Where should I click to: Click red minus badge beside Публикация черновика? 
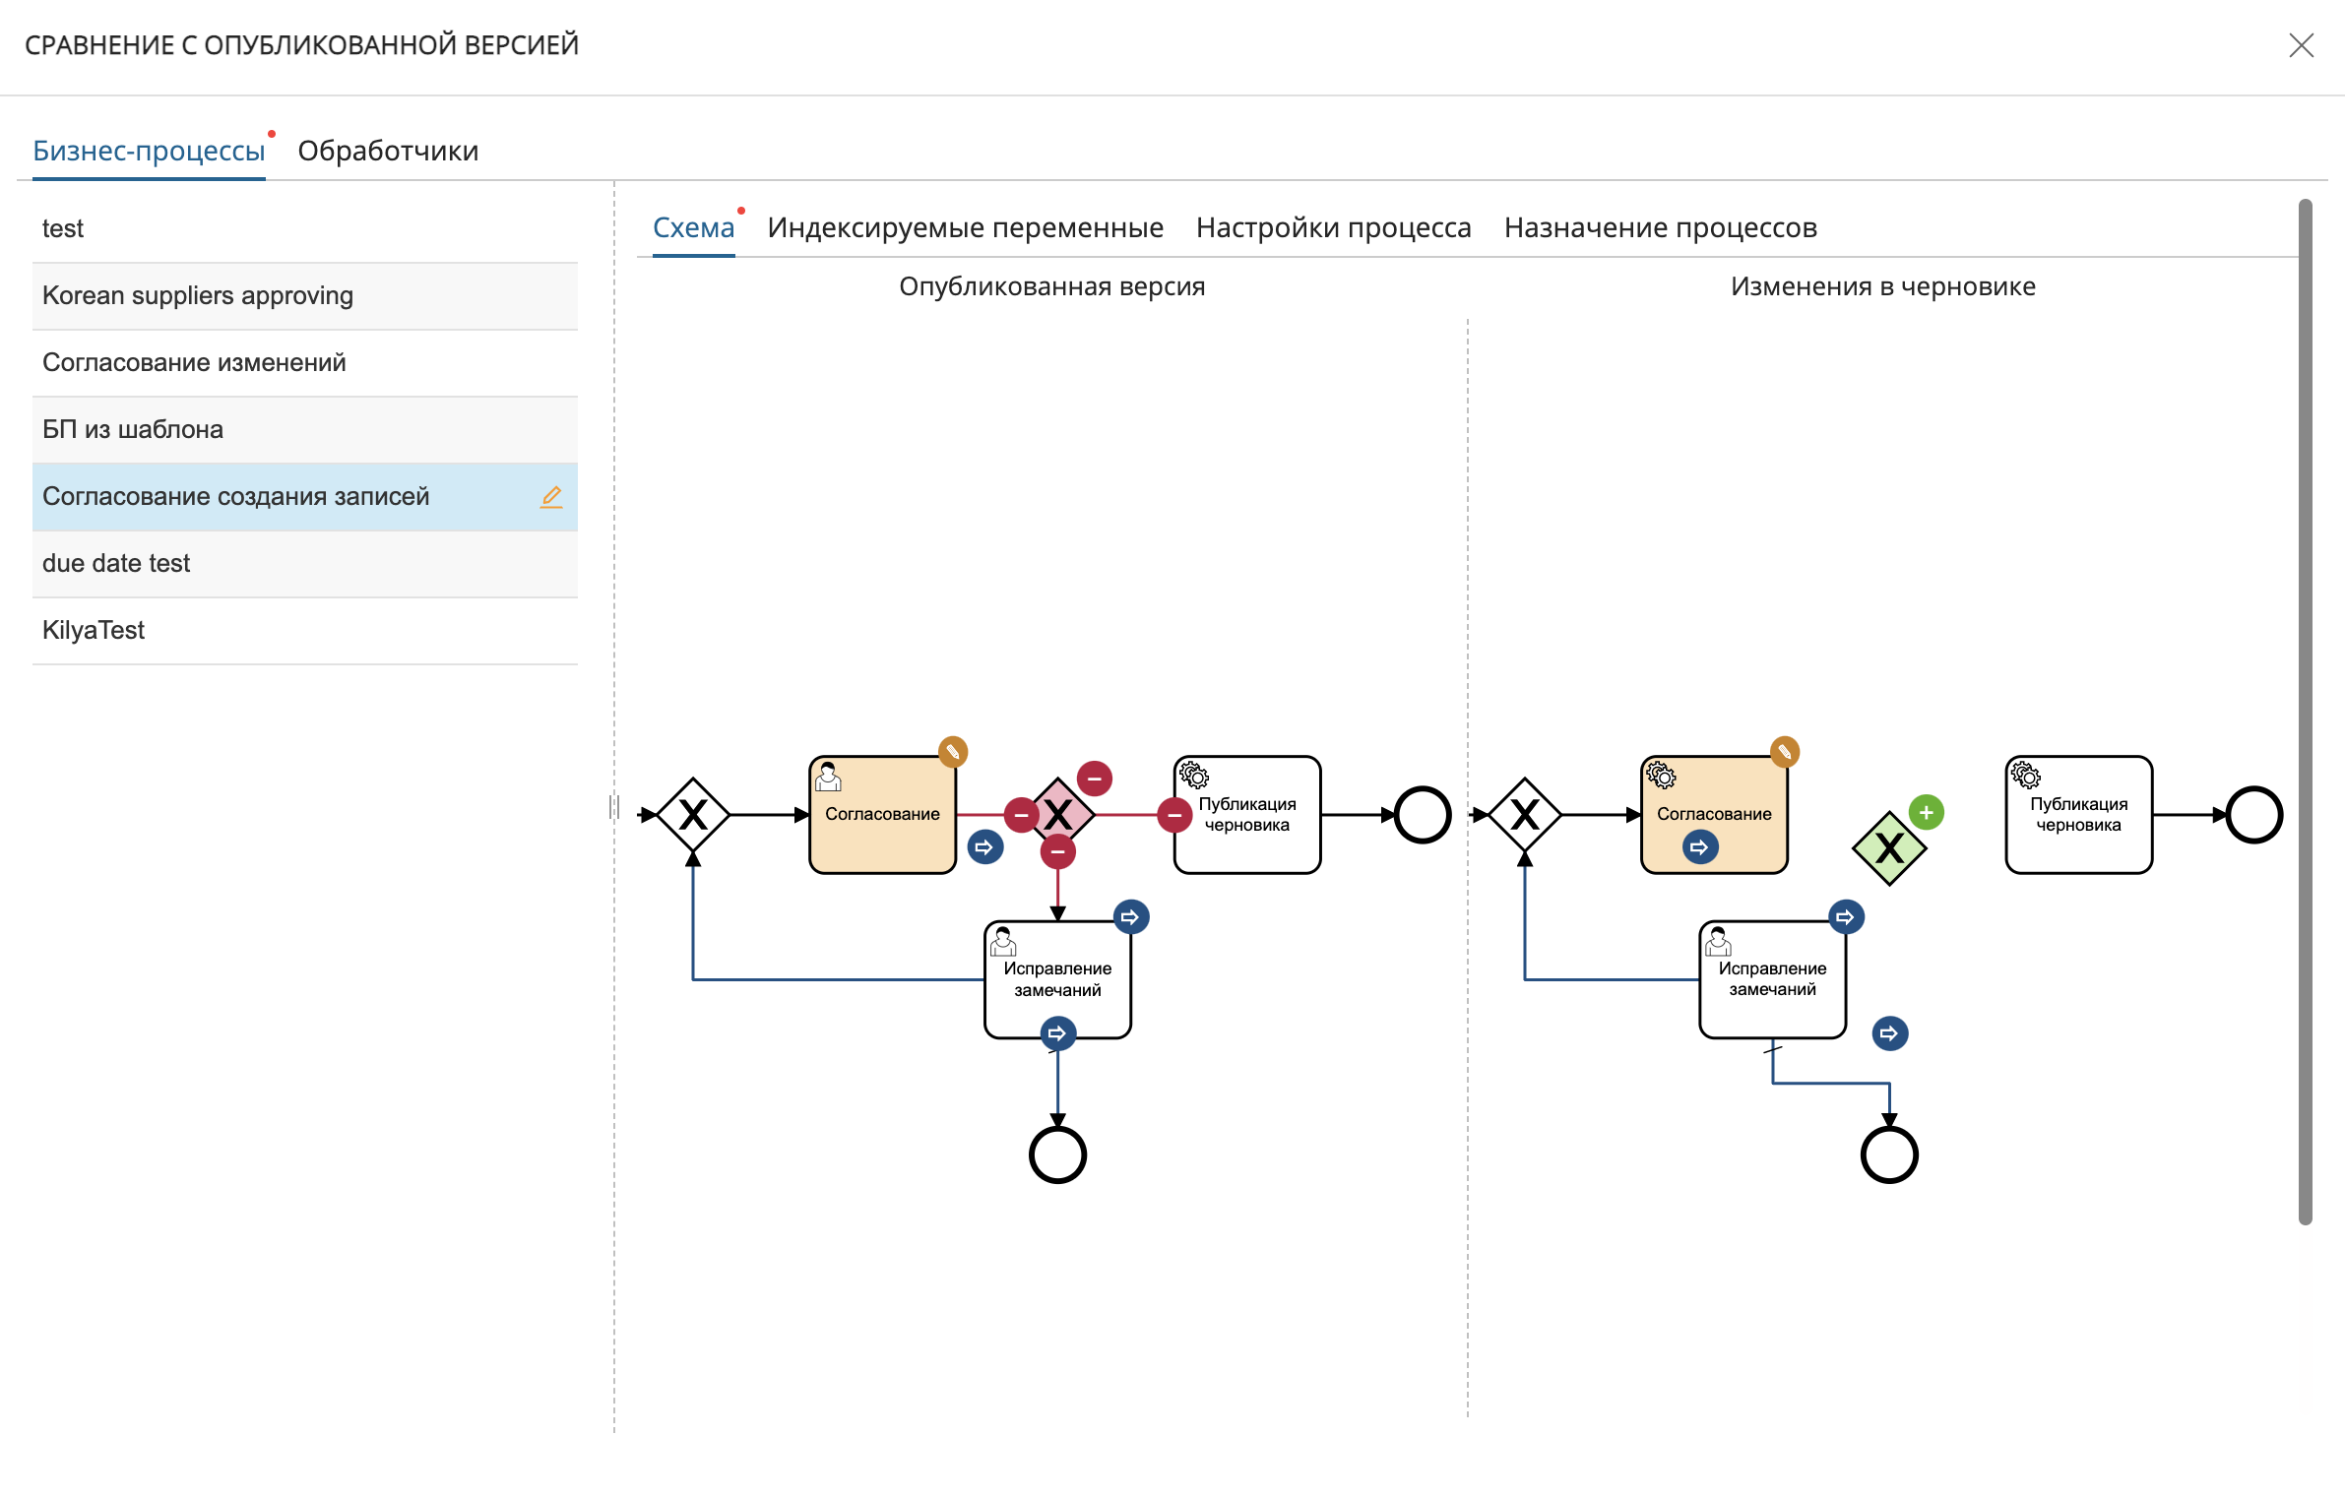point(1174,815)
